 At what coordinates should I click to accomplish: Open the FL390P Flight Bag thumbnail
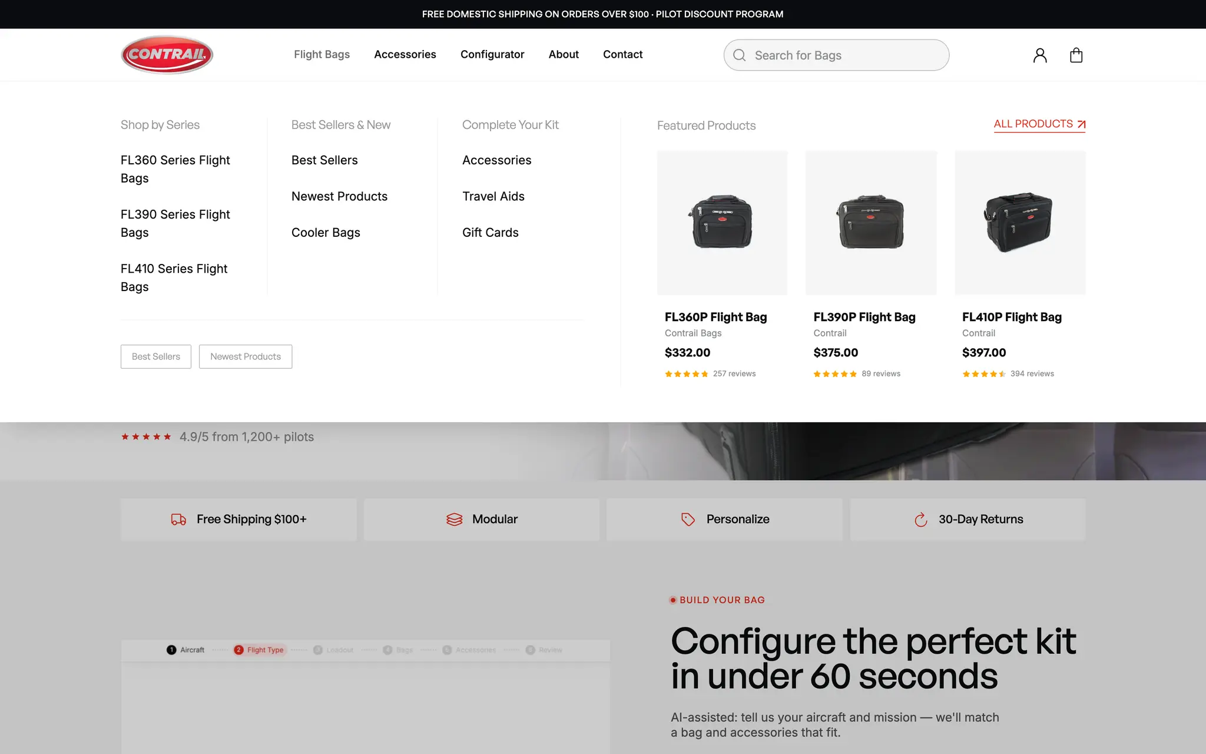(x=871, y=223)
